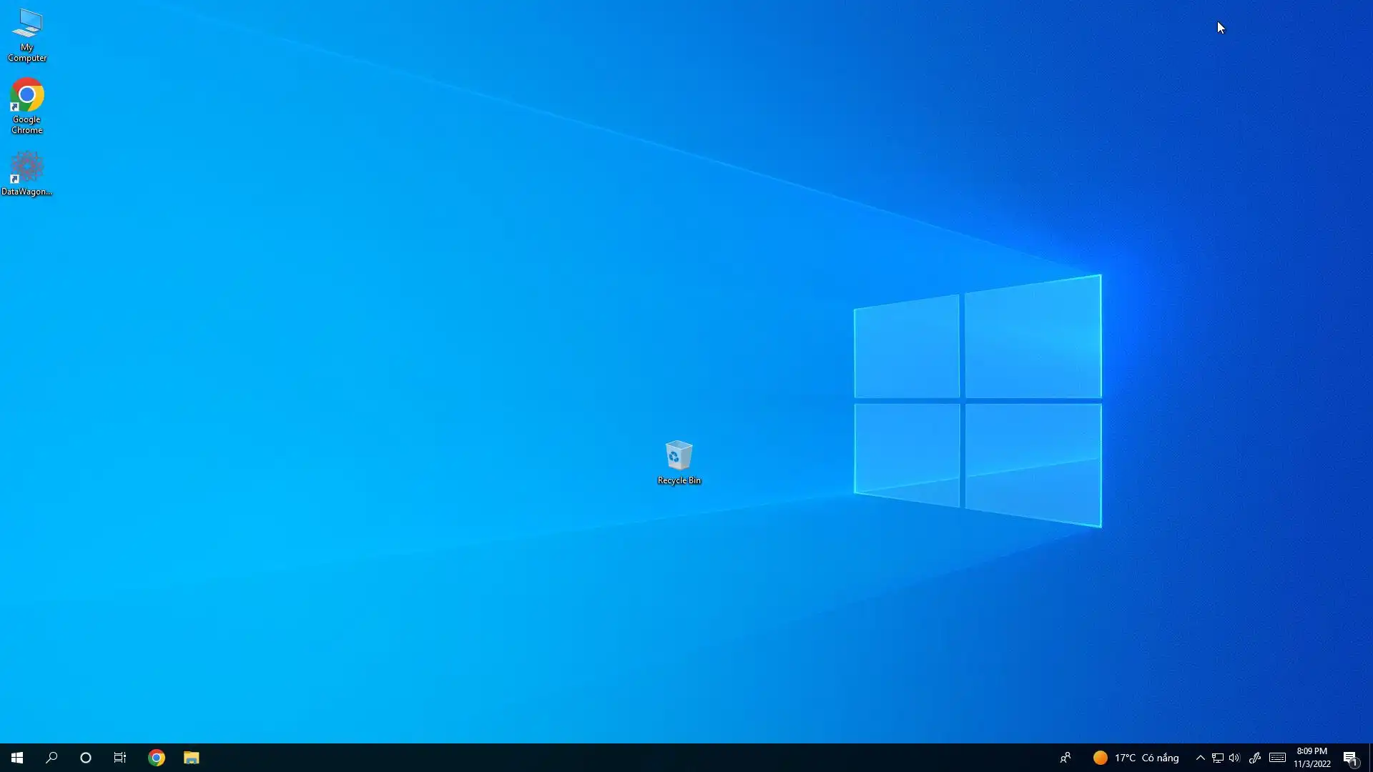The image size is (1373, 772).
Task: Open the 17°C weather widget
Action: click(x=1136, y=758)
